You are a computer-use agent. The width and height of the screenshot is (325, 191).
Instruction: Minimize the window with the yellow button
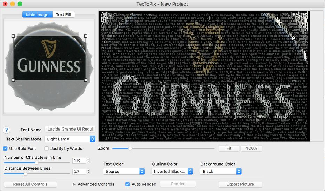(13, 4)
